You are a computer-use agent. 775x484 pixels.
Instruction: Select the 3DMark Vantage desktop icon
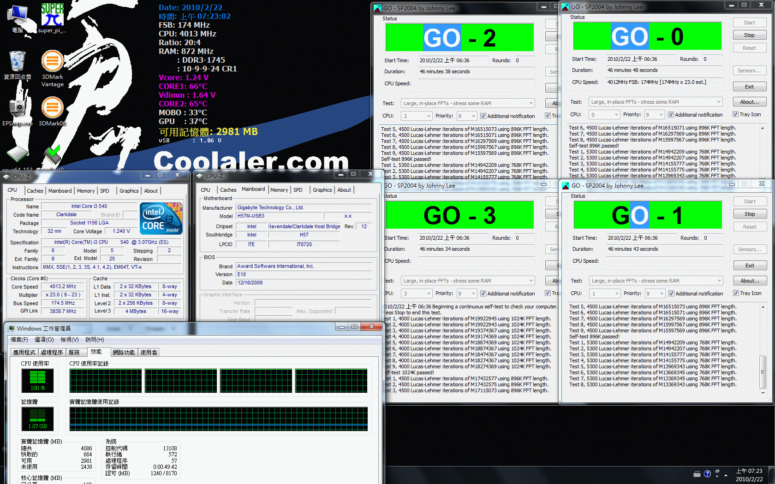click(x=53, y=68)
